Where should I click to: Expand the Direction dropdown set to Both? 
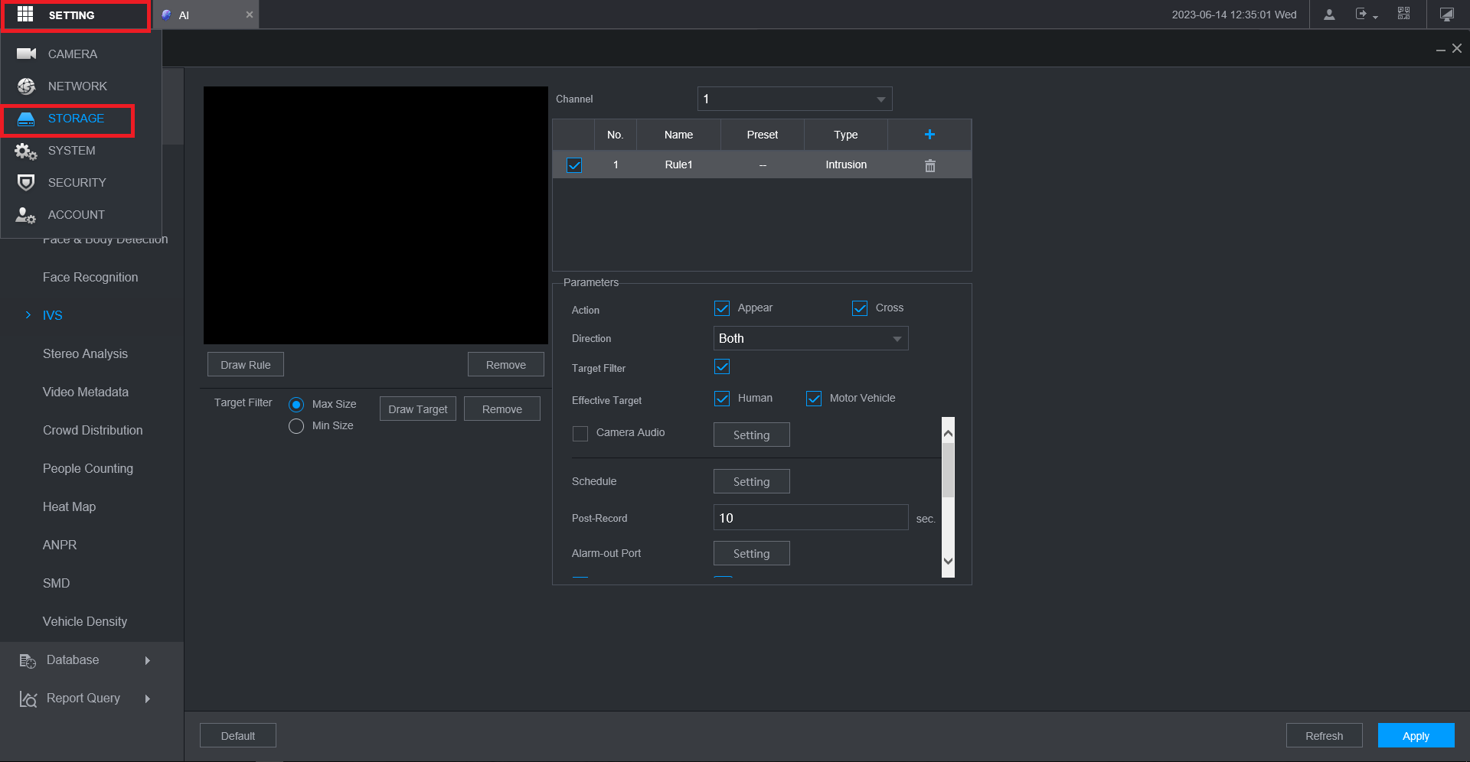(x=810, y=339)
